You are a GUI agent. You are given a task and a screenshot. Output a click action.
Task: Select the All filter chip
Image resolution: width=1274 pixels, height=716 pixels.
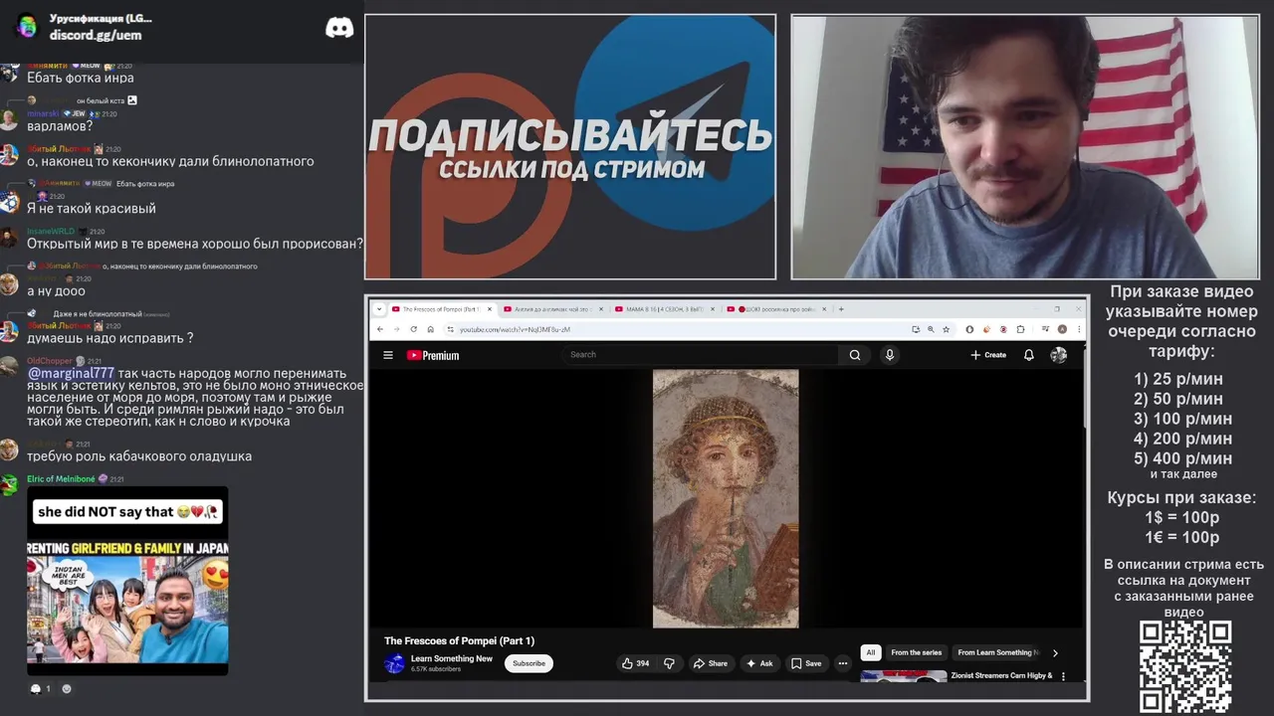coord(870,652)
